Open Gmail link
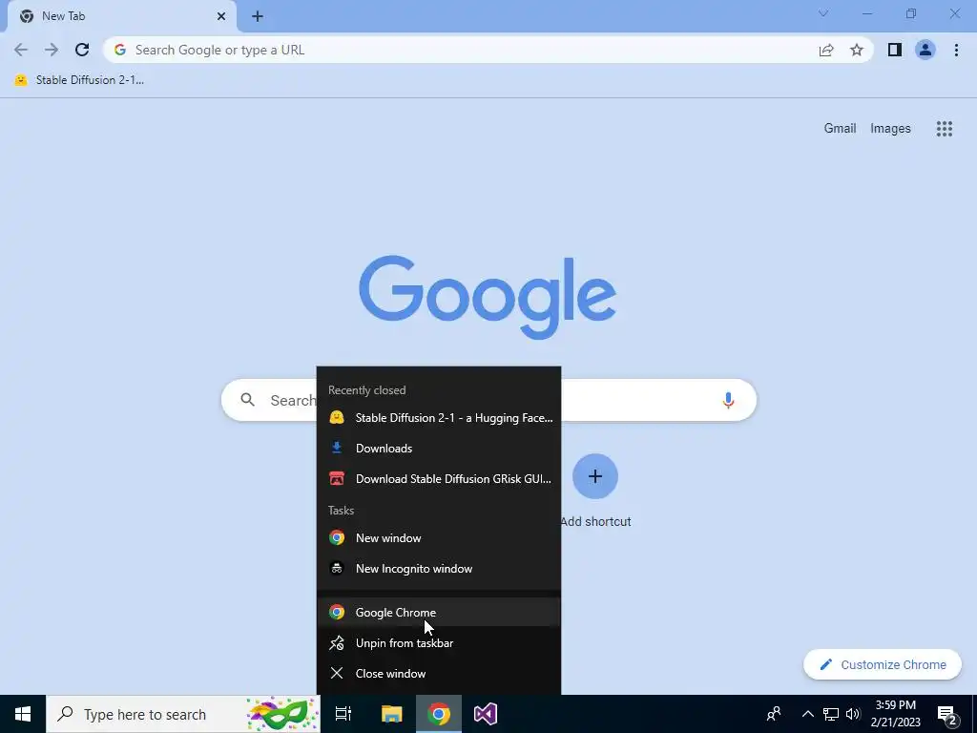977x733 pixels. click(840, 129)
